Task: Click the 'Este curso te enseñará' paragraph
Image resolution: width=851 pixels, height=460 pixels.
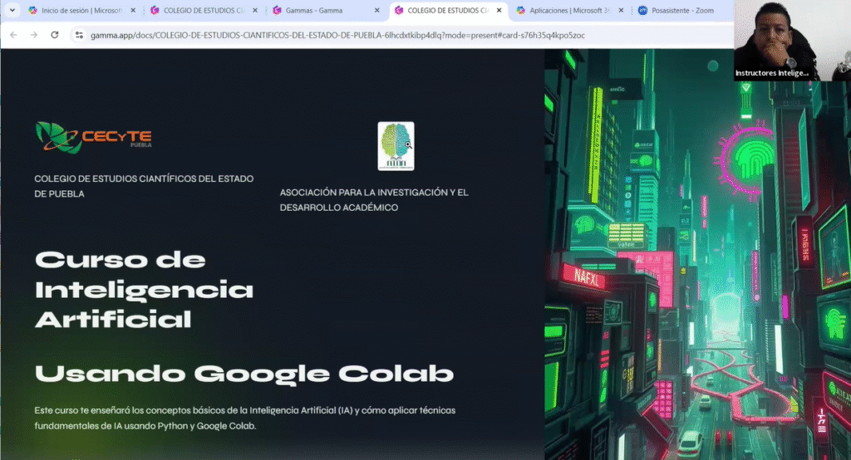Action: [x=245, y=418]
